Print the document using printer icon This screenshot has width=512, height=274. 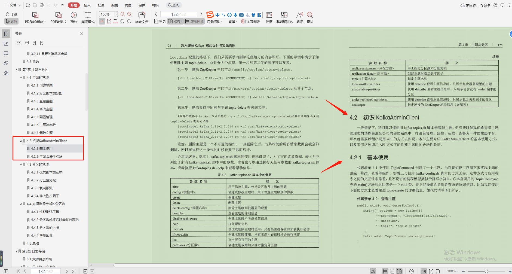point(42,5)
